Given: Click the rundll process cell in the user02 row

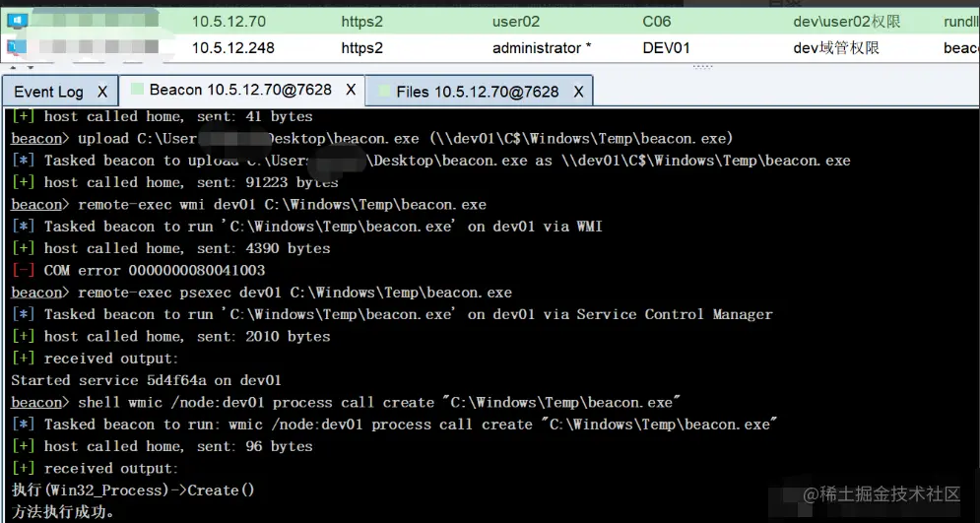Looking at the screenshot, I should coord(961,22).
